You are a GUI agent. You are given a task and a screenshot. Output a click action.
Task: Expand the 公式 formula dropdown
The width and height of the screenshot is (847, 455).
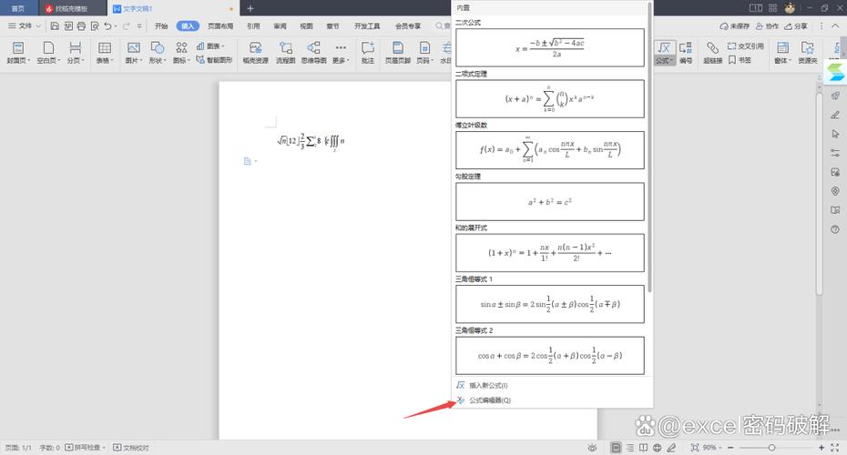(x=665, y=61)
